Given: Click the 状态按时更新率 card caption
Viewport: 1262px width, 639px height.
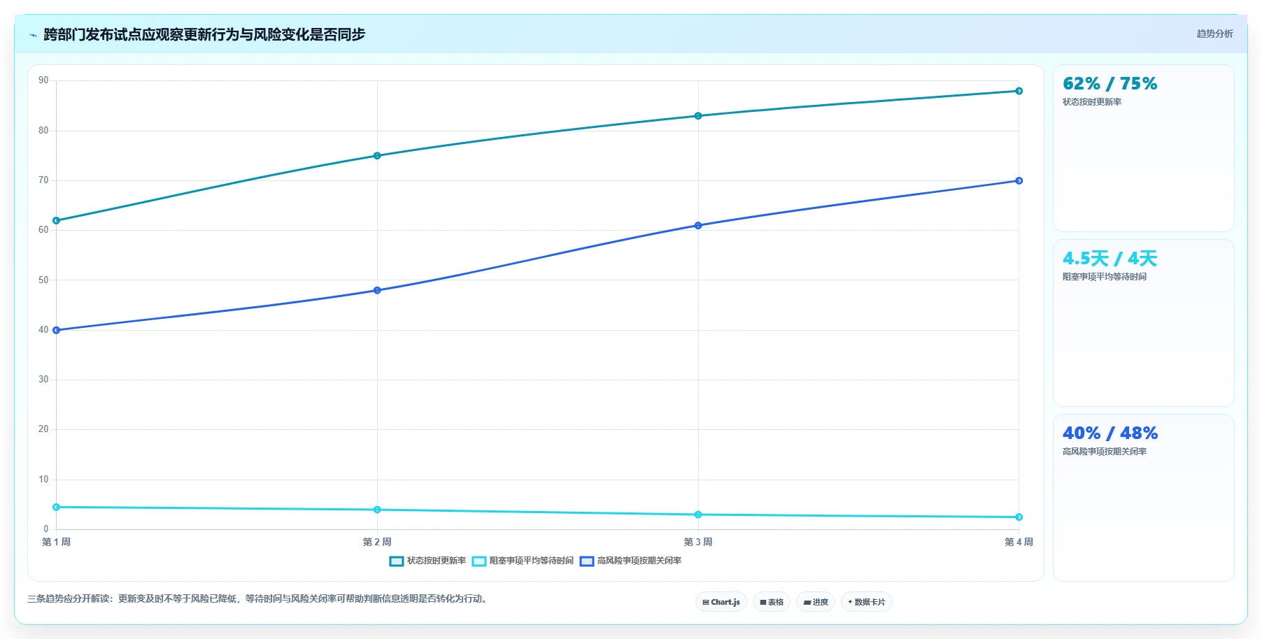Looking at the screenshot, I should pyautogui.click(x=1092, y=102).
